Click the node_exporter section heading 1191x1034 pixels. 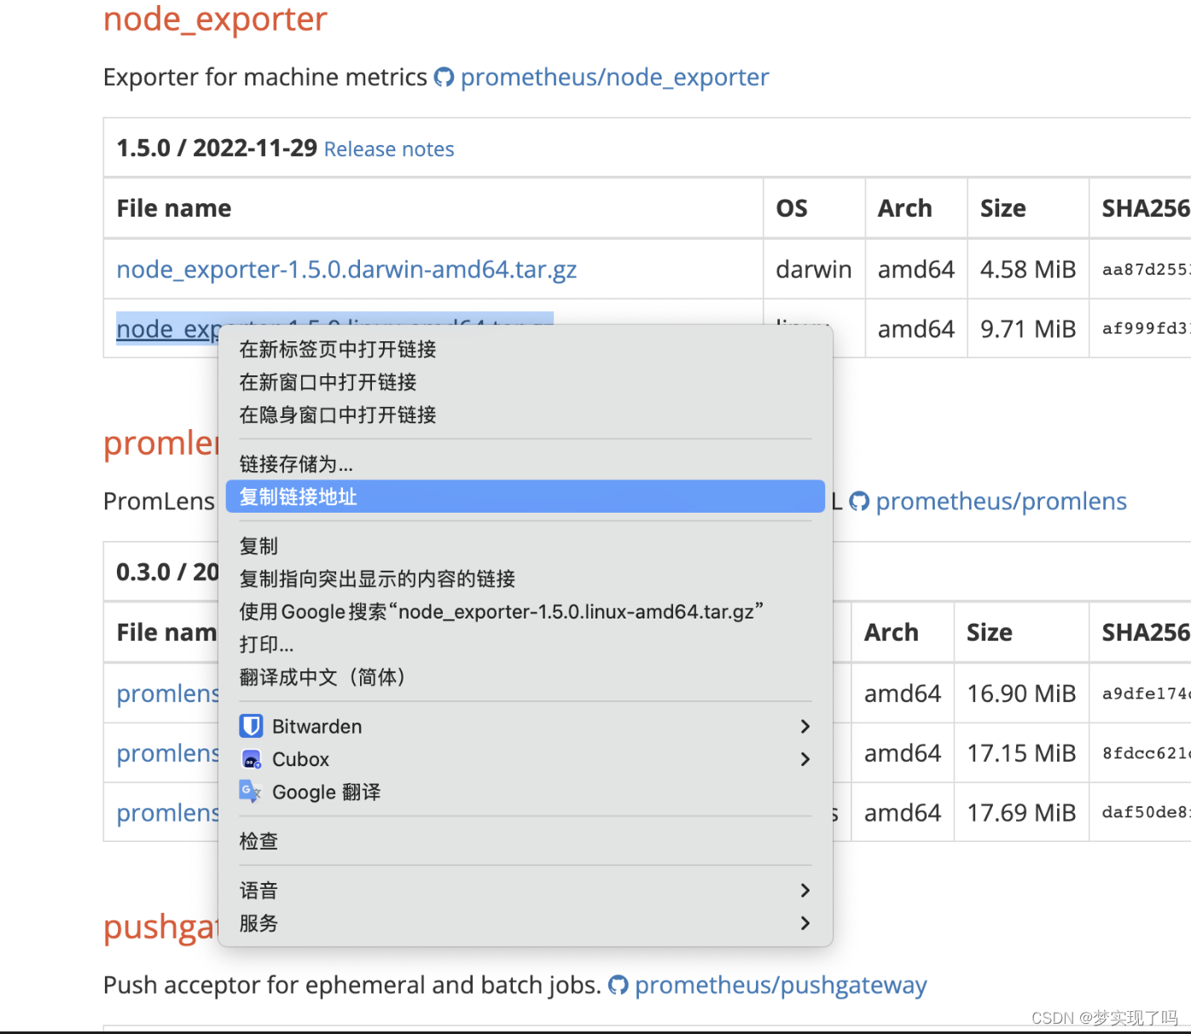point(215,19)
